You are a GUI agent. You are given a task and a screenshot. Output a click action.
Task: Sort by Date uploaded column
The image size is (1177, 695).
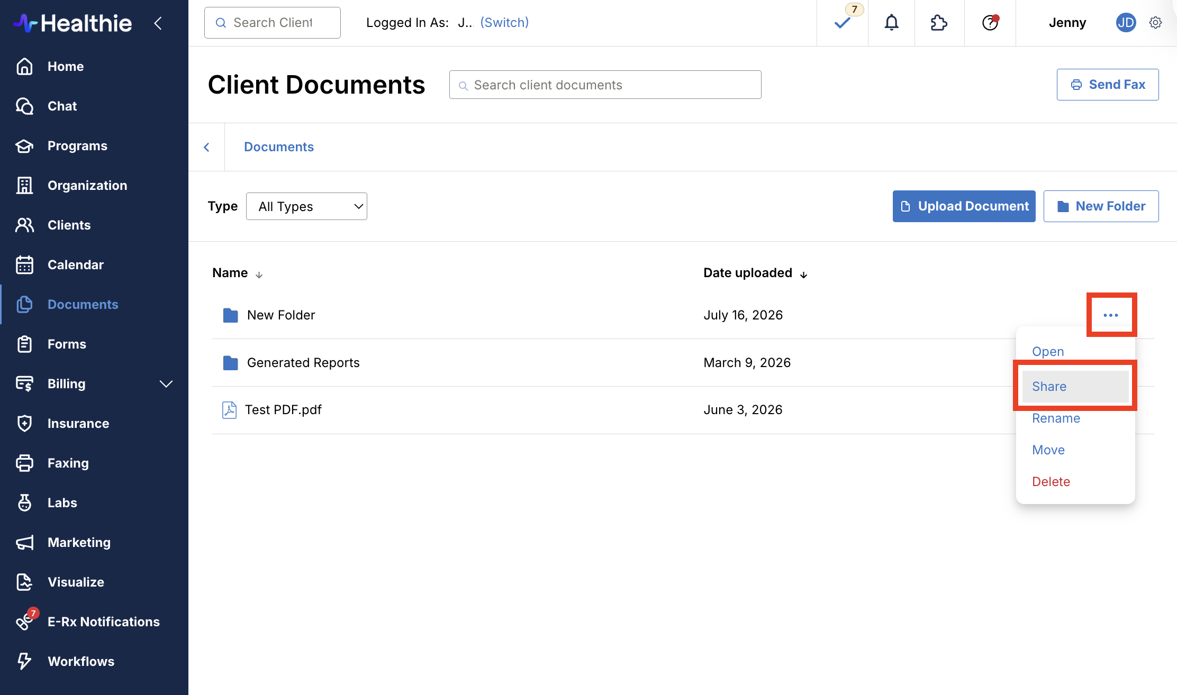755,273
